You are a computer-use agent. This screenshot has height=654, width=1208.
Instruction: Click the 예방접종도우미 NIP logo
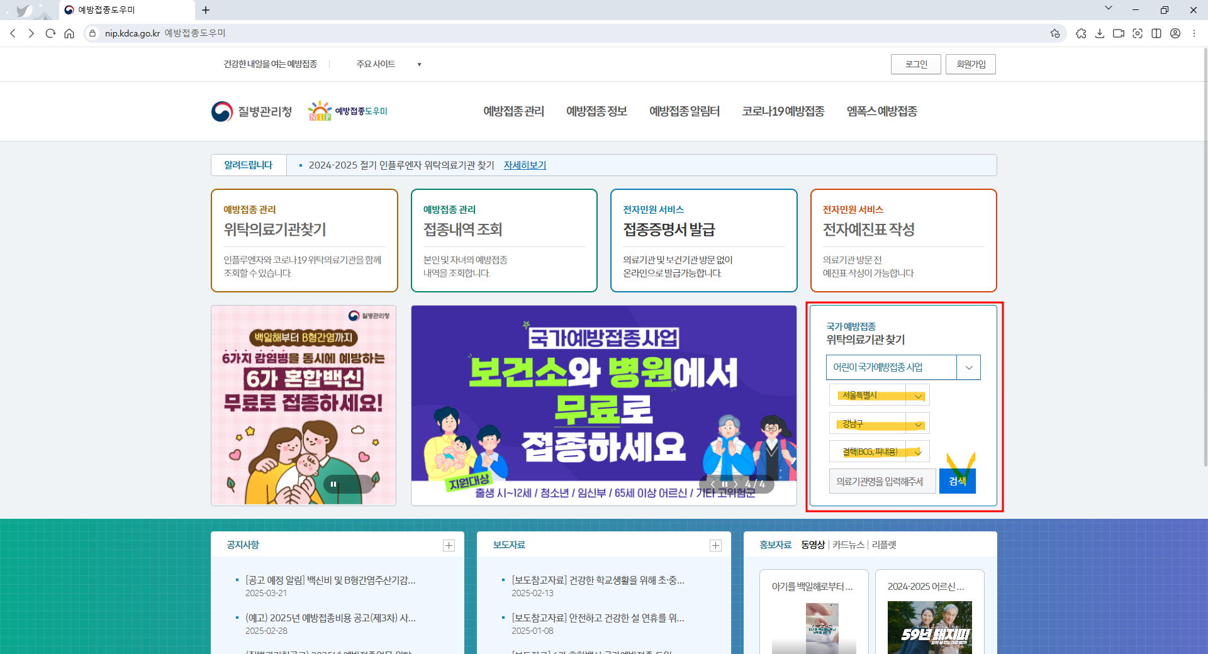click(347, 111)
